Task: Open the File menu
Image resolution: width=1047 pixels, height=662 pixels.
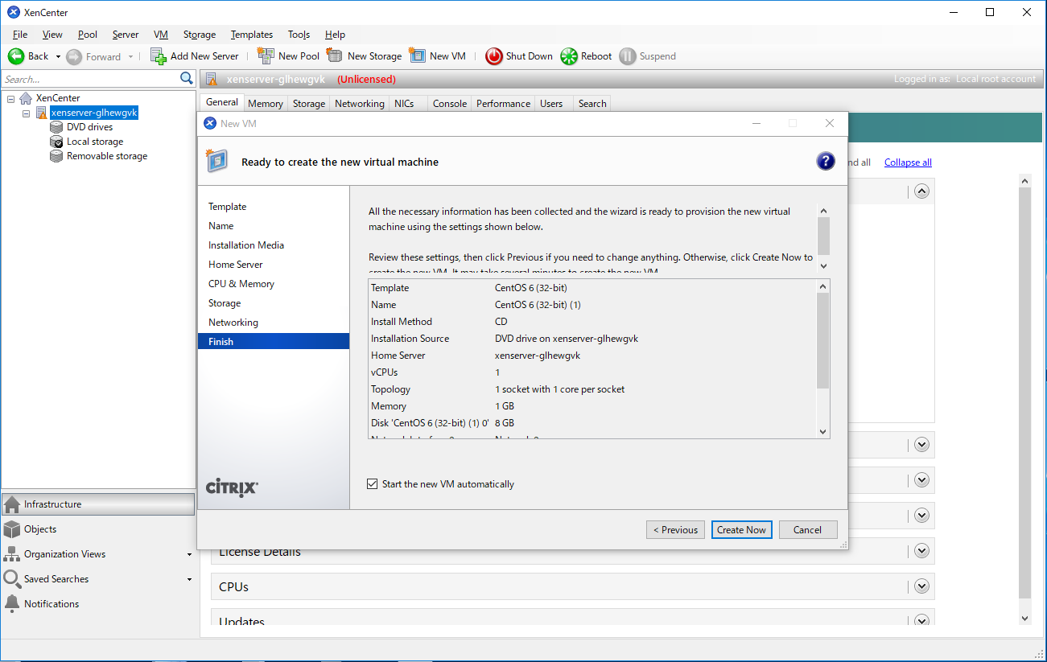Action: pos(20,35)
